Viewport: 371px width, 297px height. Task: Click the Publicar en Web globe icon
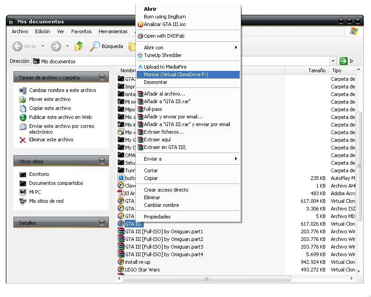23,118
